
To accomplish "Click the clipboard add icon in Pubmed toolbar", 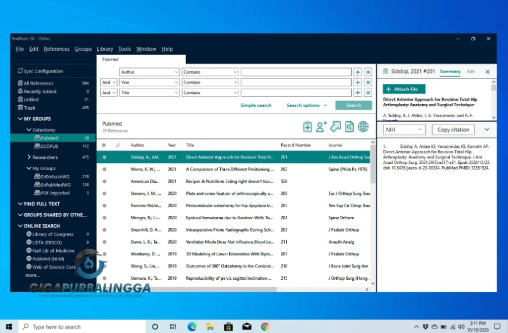I will (x=308, y=127).
